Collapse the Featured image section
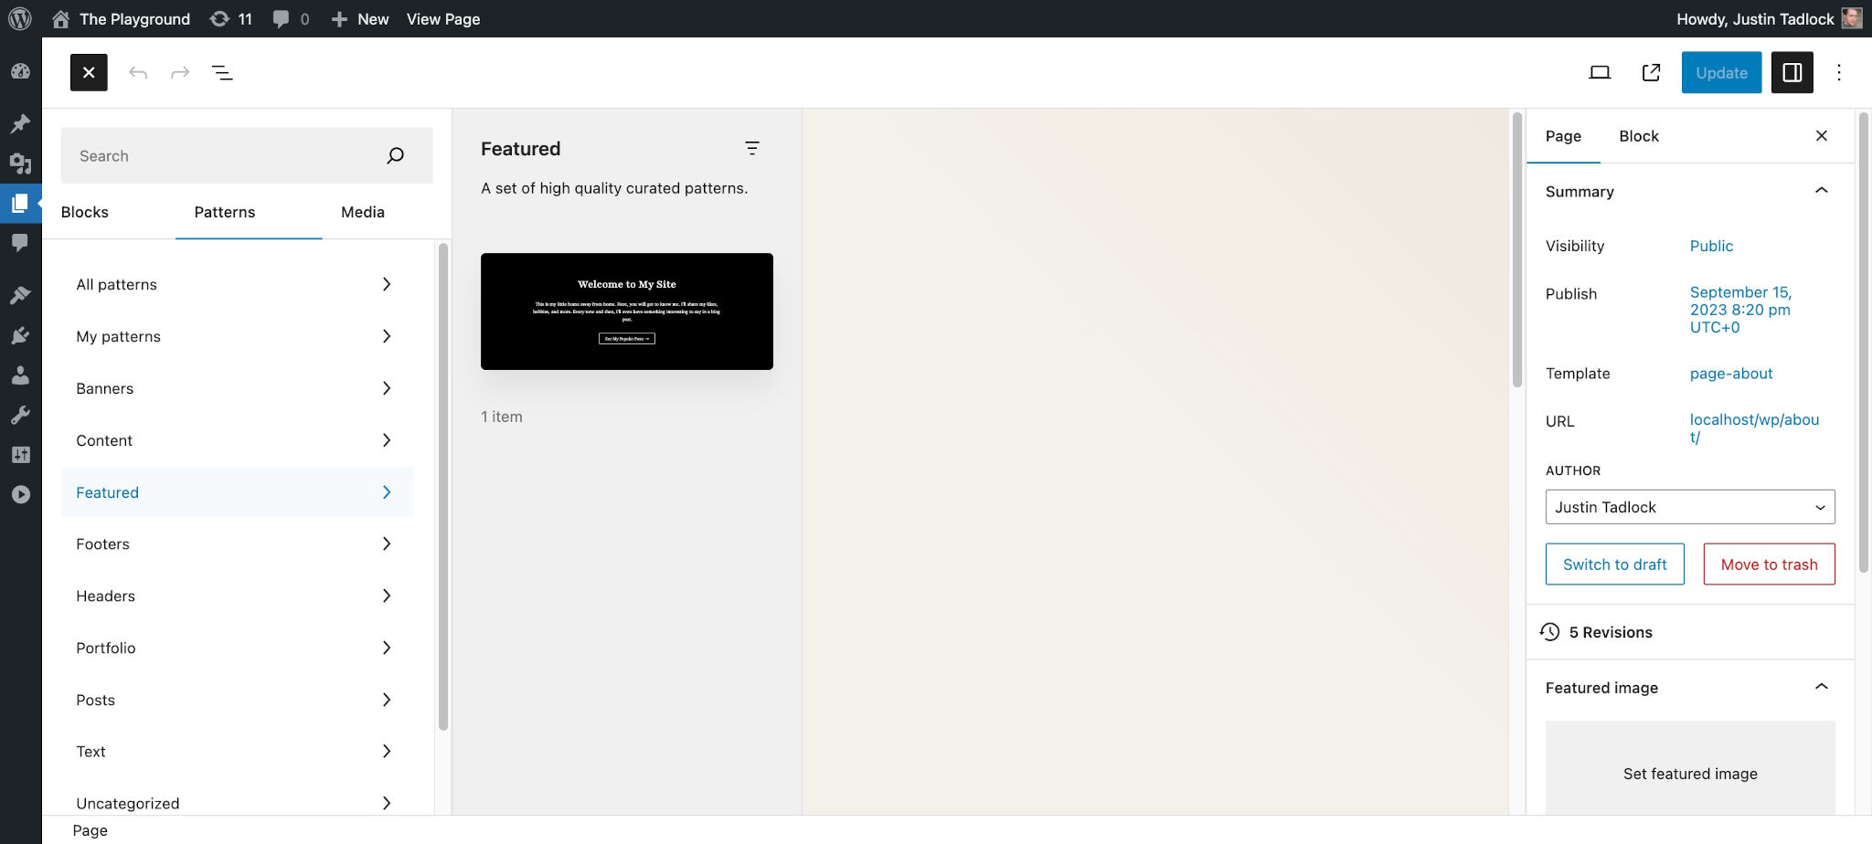The image size is (1872, 844). (1822, 687)
